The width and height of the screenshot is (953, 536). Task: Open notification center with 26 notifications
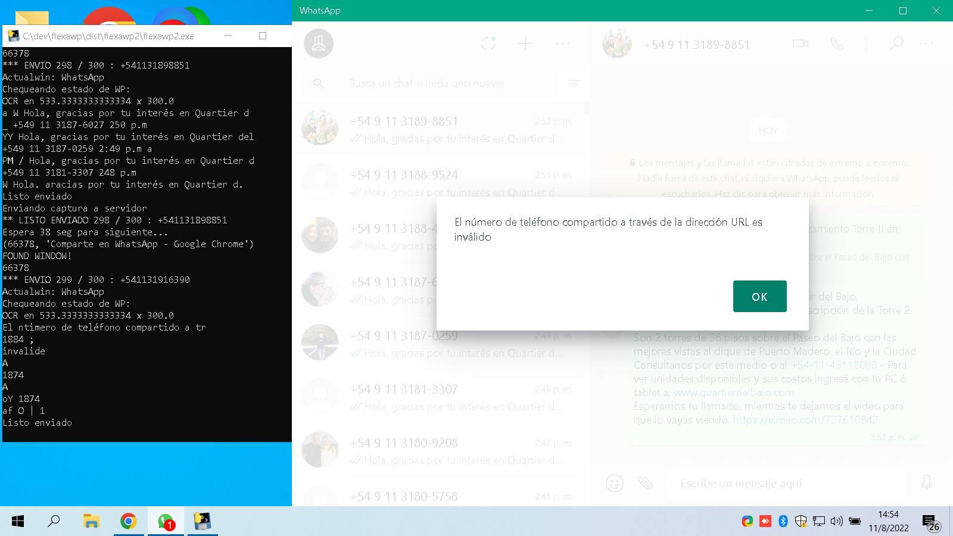pos(931,522)
